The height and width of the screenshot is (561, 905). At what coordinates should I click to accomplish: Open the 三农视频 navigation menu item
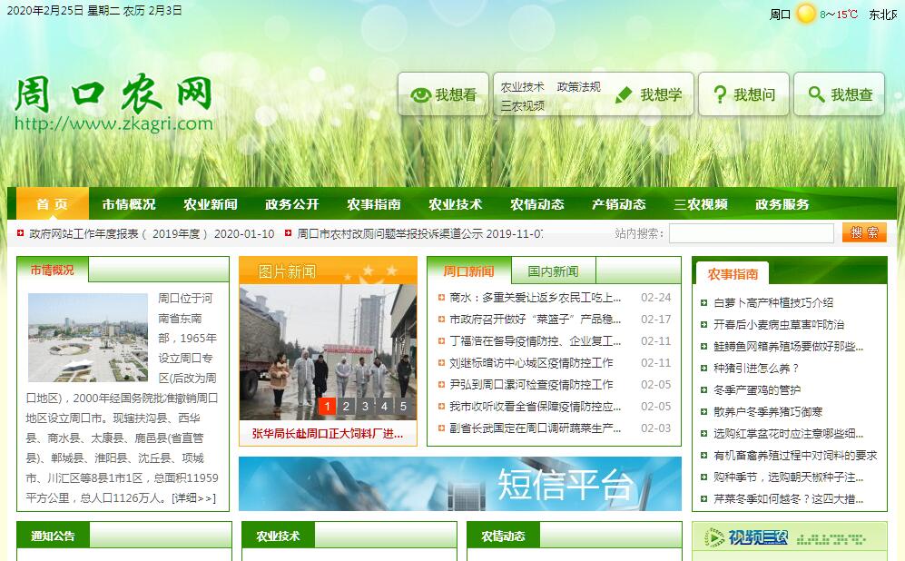700,204
